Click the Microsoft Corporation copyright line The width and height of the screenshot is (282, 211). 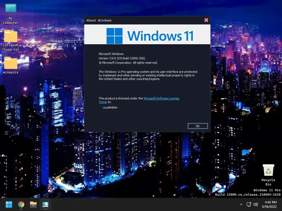(128, 63)
